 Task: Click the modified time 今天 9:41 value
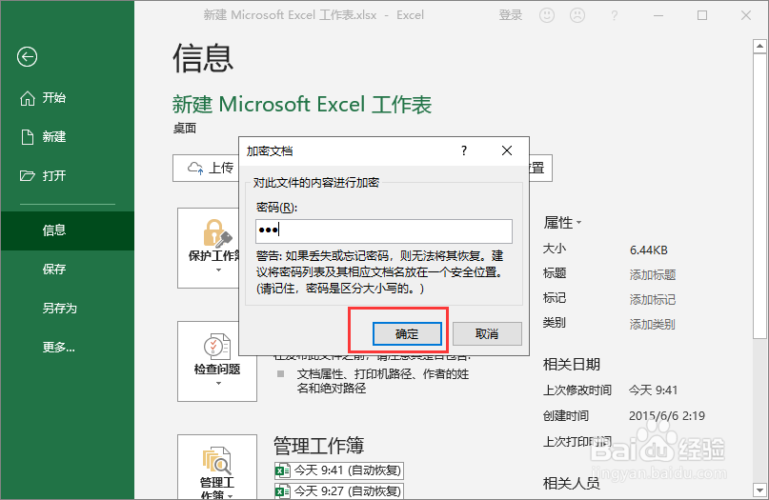click(654, 390)
